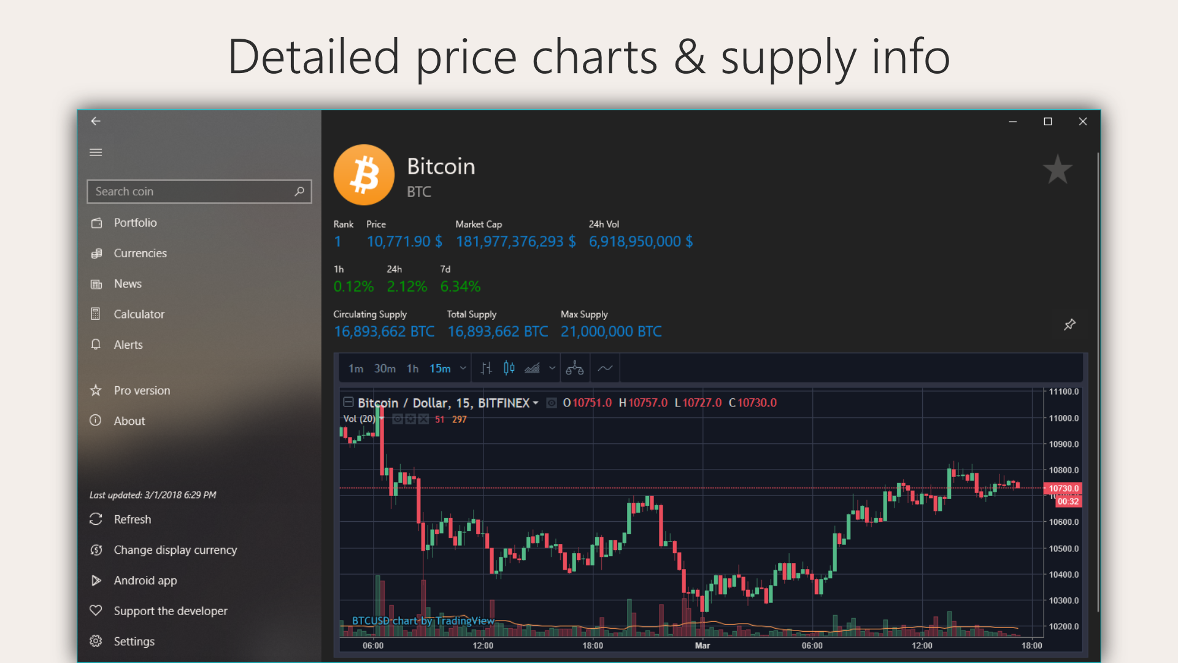Open the hamburger menu
This screenshot has width=1178, height=663.
96,152
